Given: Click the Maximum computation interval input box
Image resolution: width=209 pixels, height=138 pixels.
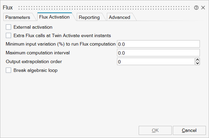Looking at the screenshot, I should click(x=158, y=53).
